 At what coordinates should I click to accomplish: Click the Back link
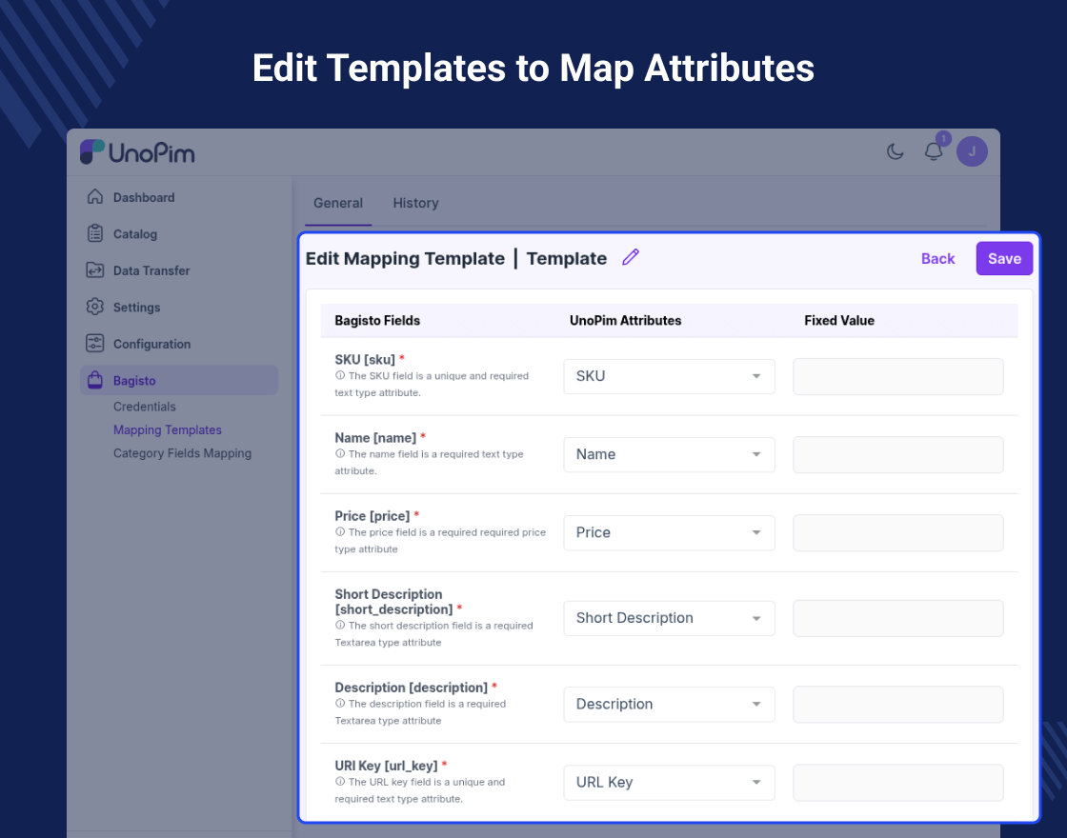pyautogui.click(x=937, y=258)
